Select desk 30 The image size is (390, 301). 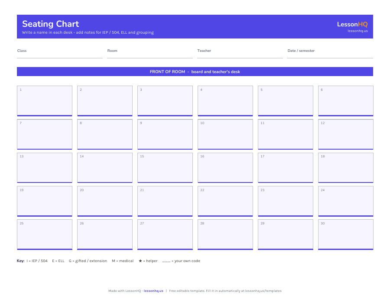click(345, 234)
